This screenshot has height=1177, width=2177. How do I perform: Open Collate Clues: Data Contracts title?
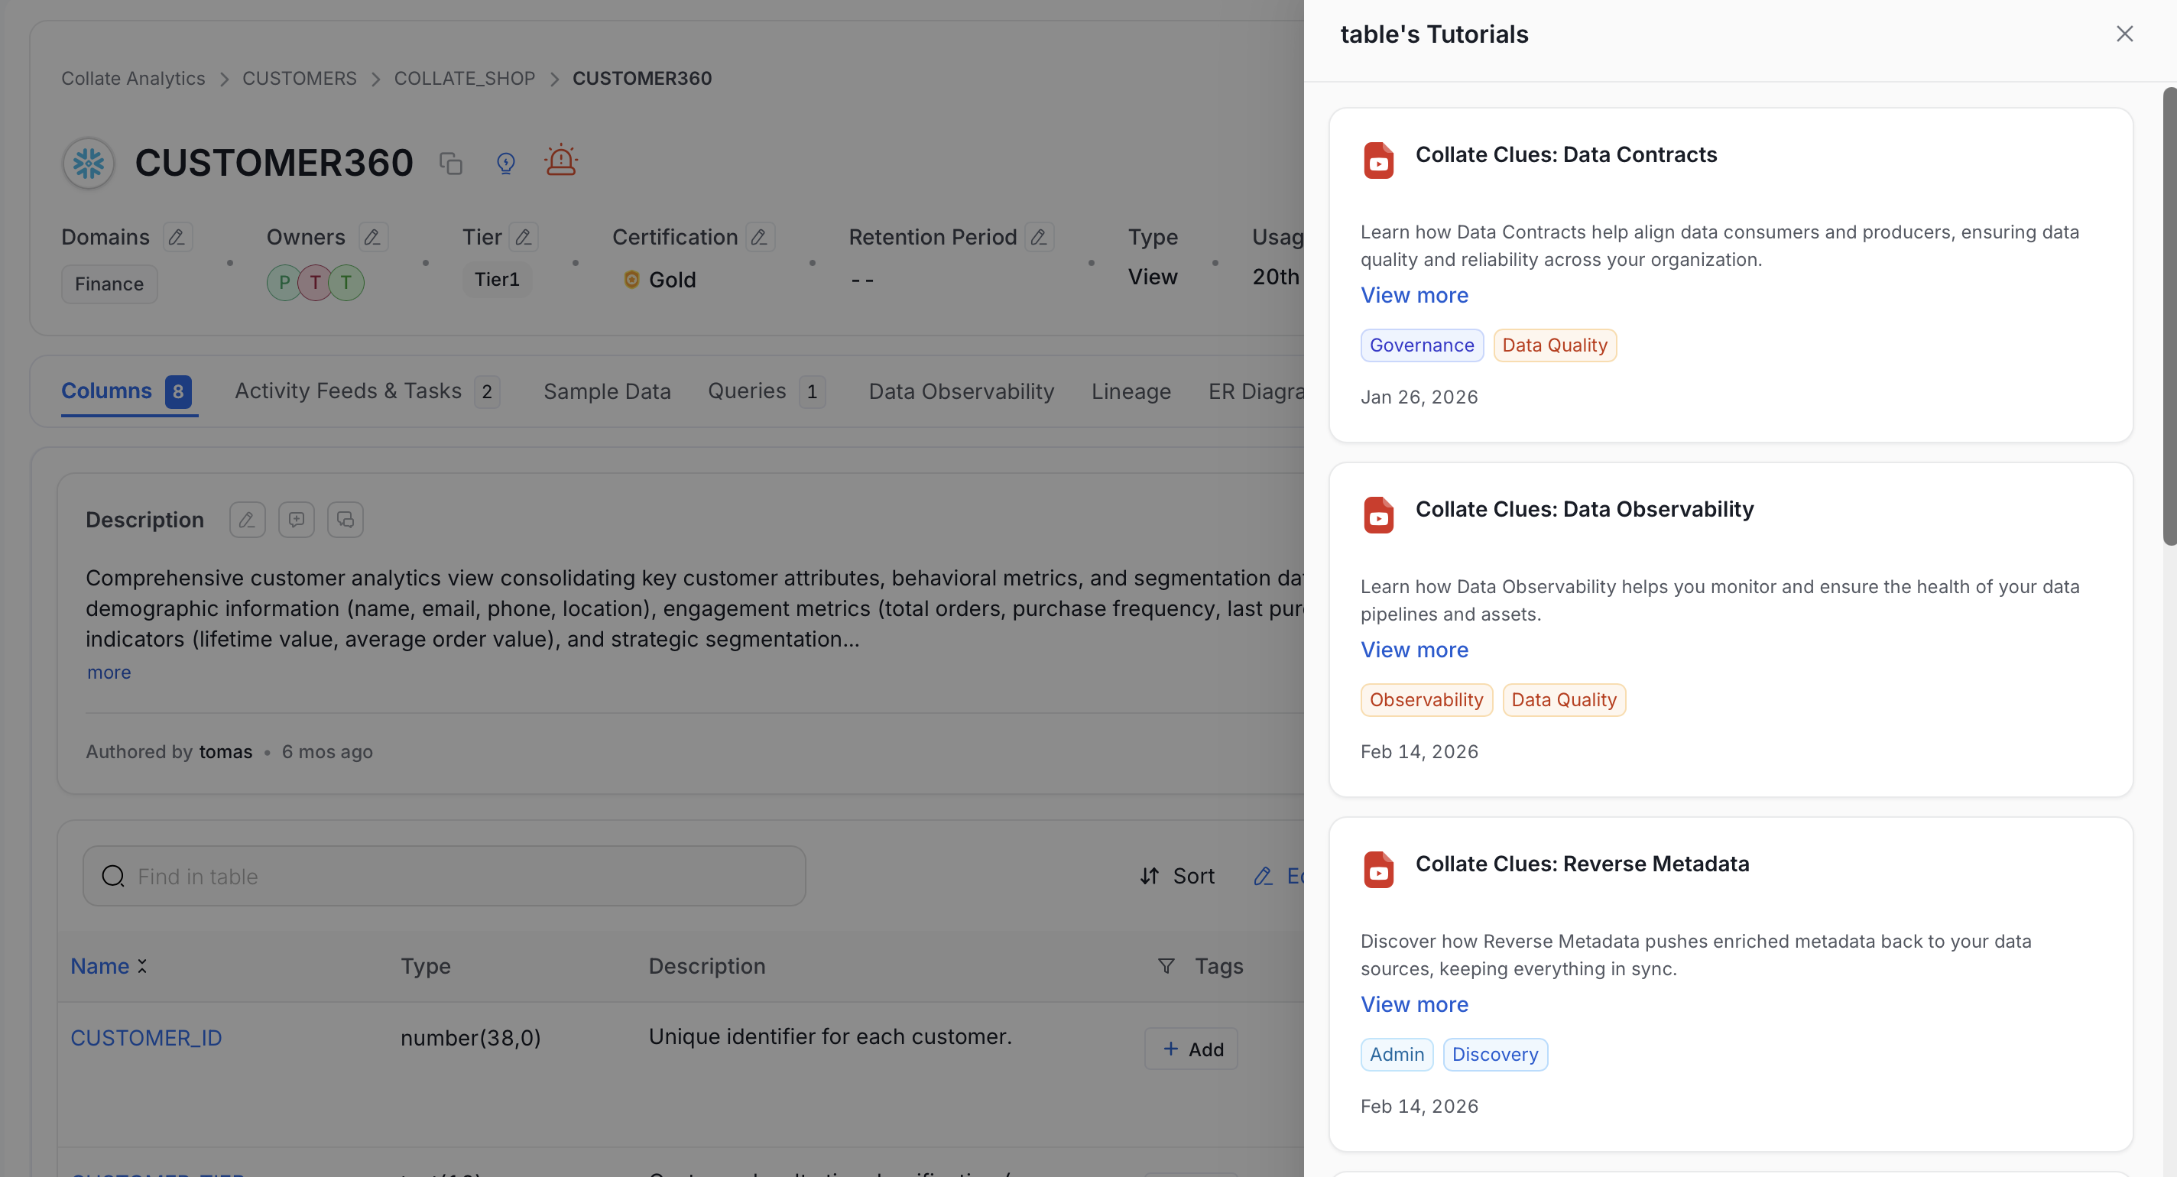point(1566,154)
